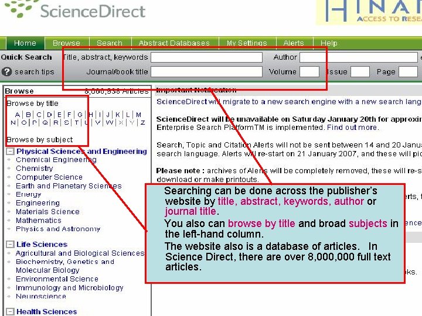Browse titles starting with J
422x316 pixels.
tap(108, 115)
